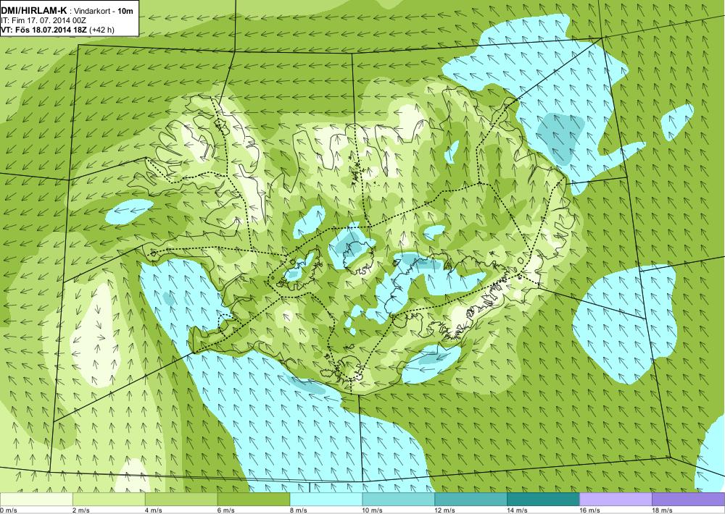The image size is (725, 514).
Task: Click the 'IT: Fim 17. 07. 2014 00Z' line
Action: tap(43, 21)
